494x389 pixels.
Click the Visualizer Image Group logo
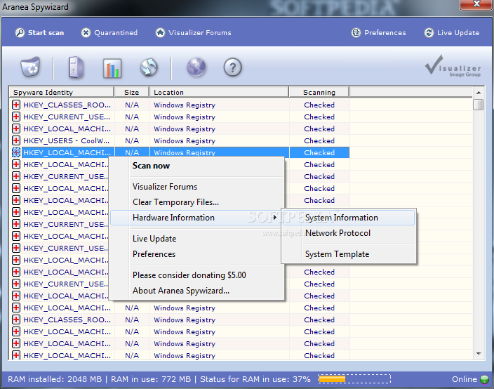(x=453, y=66)
